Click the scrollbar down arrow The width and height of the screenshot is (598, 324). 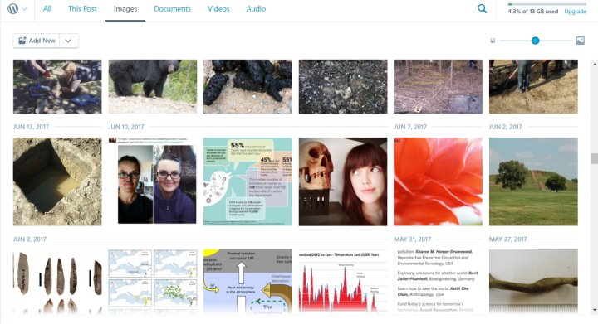coord(594,310)
